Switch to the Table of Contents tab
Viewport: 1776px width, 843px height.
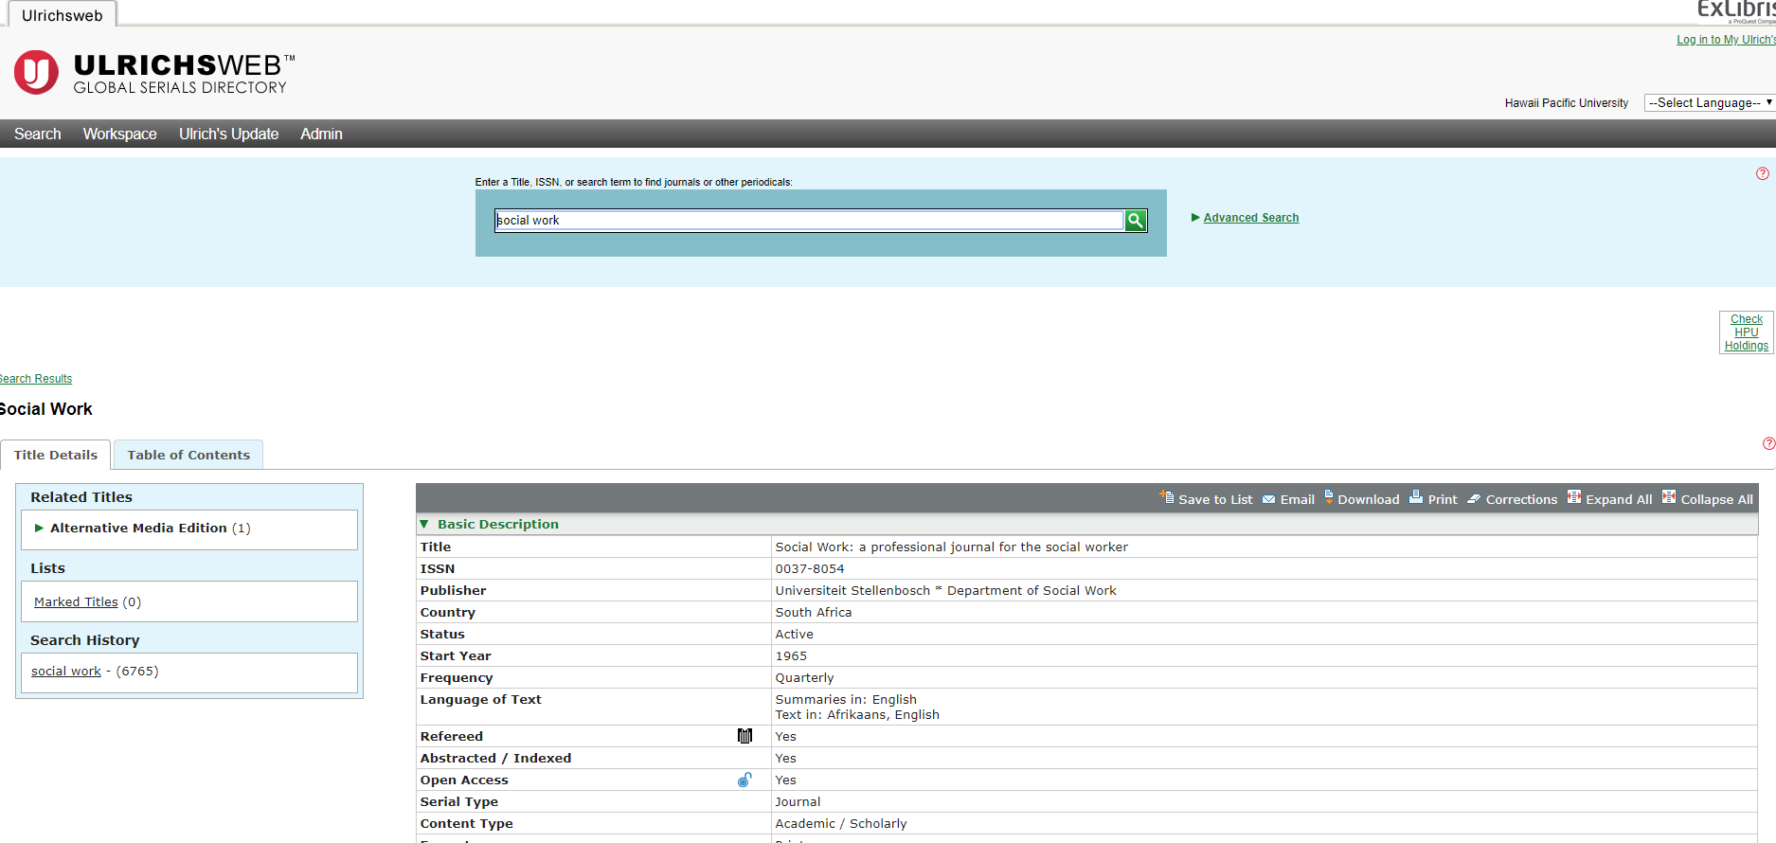tap(188, 455)
